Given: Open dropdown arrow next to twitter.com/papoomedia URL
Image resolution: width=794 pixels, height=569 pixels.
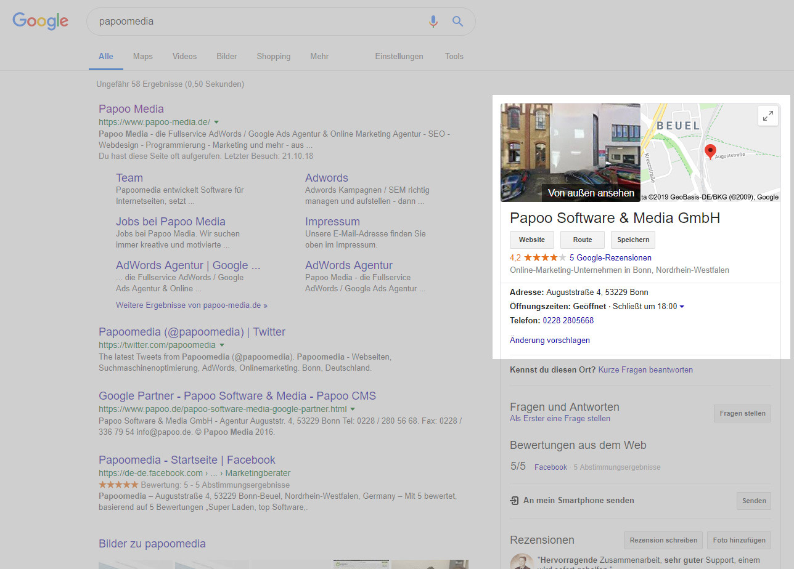Looking at the screenshot, I should [x=222, y=345].
